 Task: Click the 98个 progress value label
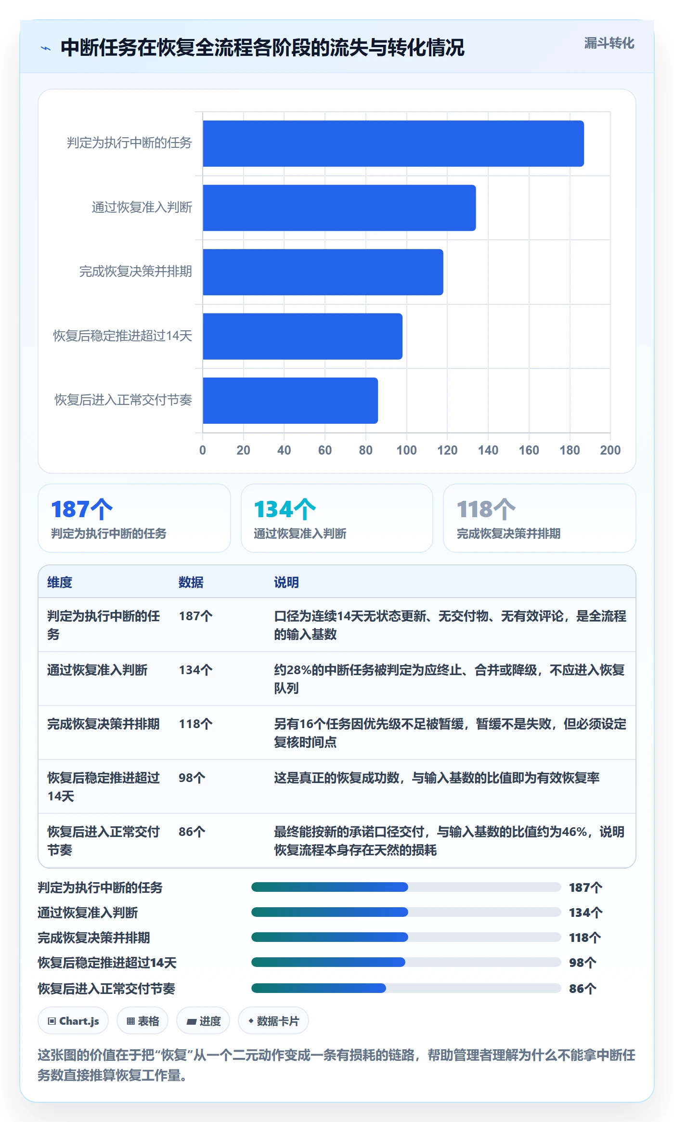click(583, 963)
